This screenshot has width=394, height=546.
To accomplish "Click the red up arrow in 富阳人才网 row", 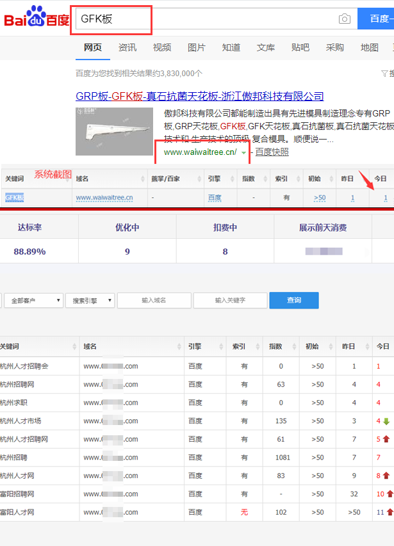I will point(390,512).
